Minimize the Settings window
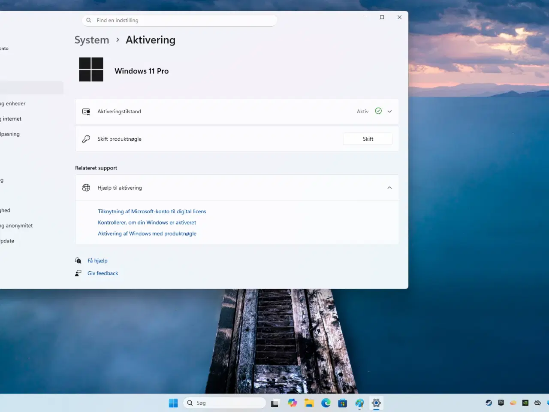 click(x=365, y=17)
